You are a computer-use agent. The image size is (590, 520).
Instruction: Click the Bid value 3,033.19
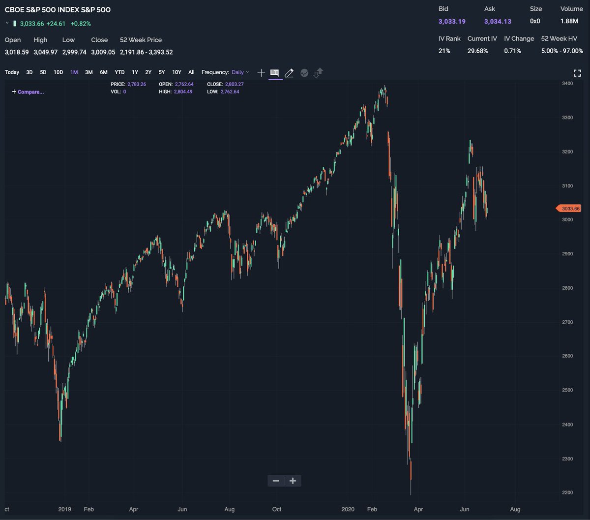452,21
